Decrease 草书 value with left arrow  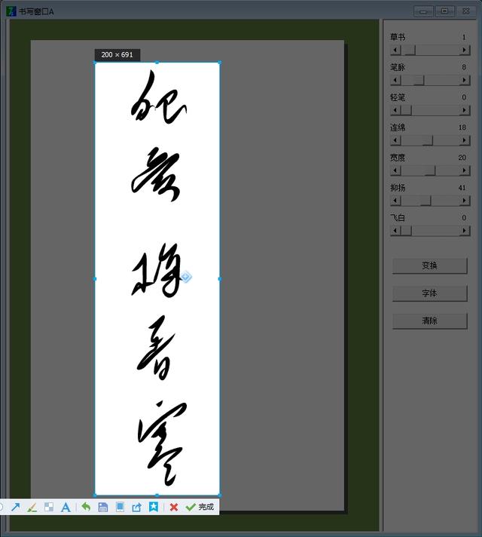click(x=395, y=50)
